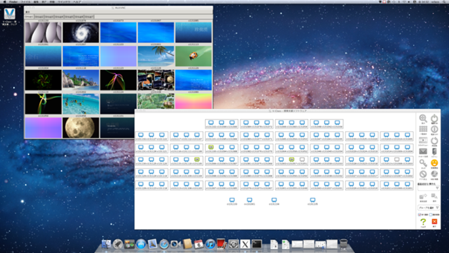
Task: Open the empty dropdown below the globe icon
Action: (429, 188)
